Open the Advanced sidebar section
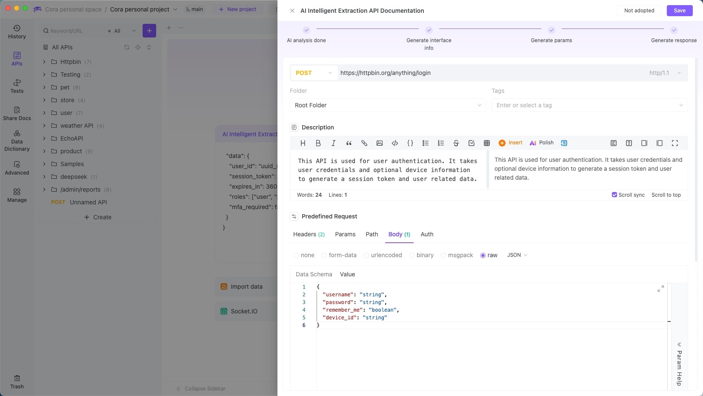 [17, 168]
